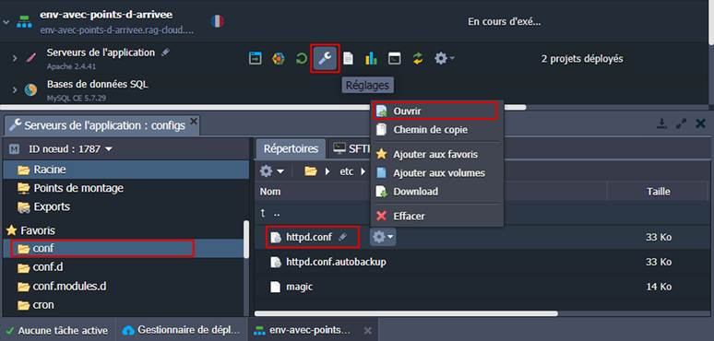Switch to the SFTP tab
The image size is (714, 341).
click(x=351, y=148)
